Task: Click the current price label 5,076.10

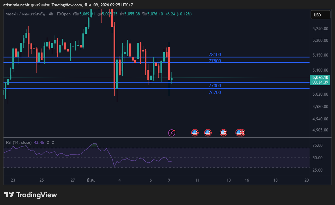Action: click(x=320, y=78)
